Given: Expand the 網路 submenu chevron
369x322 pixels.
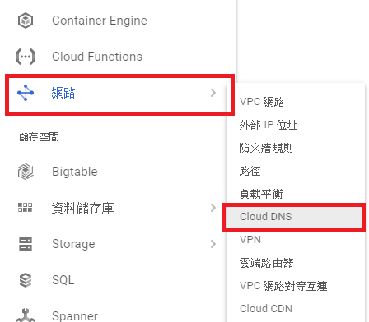Looking at the screenshot, I should click(x=213, y=93).
